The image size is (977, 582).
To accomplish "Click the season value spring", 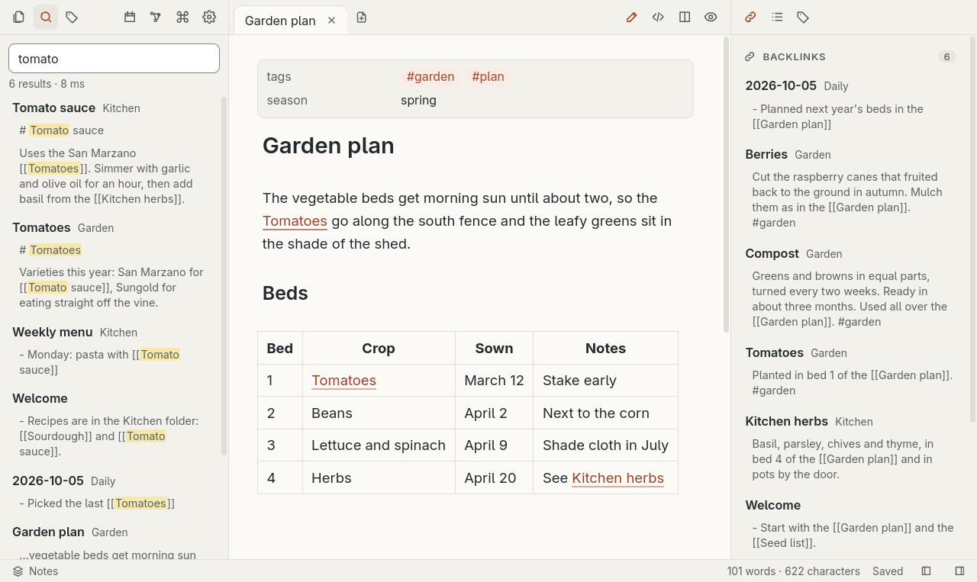I will point(418,100).
